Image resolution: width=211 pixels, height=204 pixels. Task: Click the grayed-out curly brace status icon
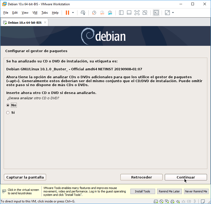pos(195,201)
